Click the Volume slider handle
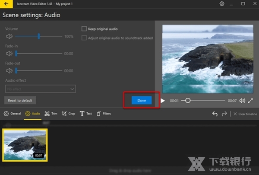 39,36
